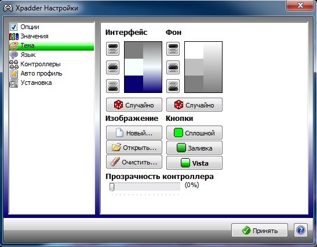
Task: Choose Заливка button style
Action: click(x=194, y=148)
